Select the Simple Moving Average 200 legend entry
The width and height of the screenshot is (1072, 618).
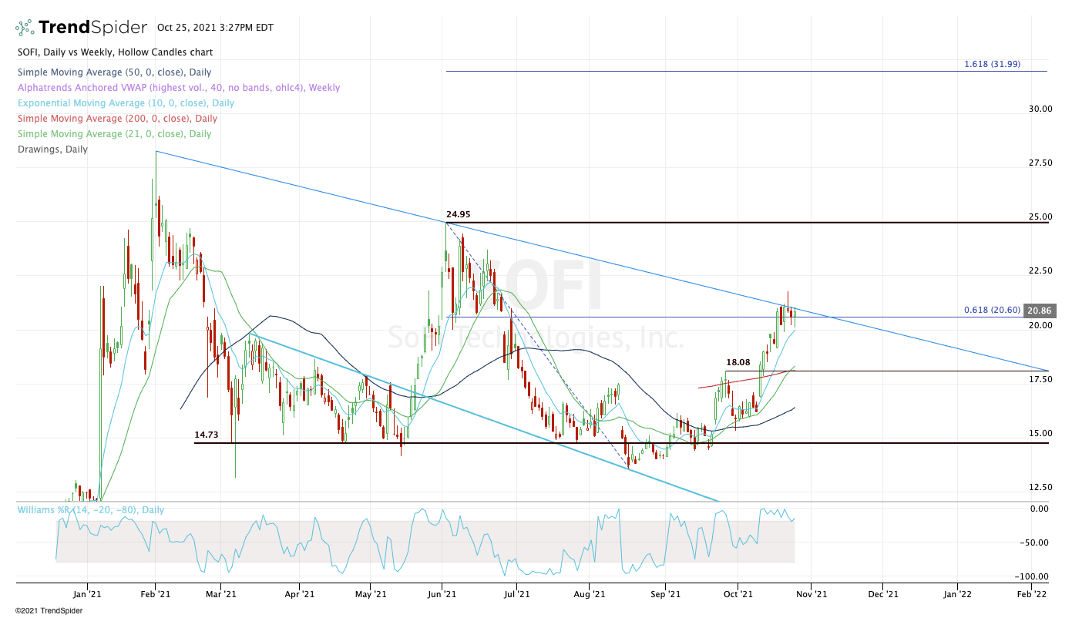[x=116, y=119]
